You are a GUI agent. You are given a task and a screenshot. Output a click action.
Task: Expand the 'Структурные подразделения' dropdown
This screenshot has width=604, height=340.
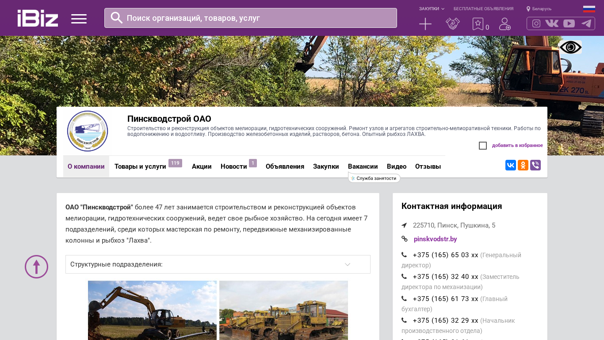(x=218, y=264)
